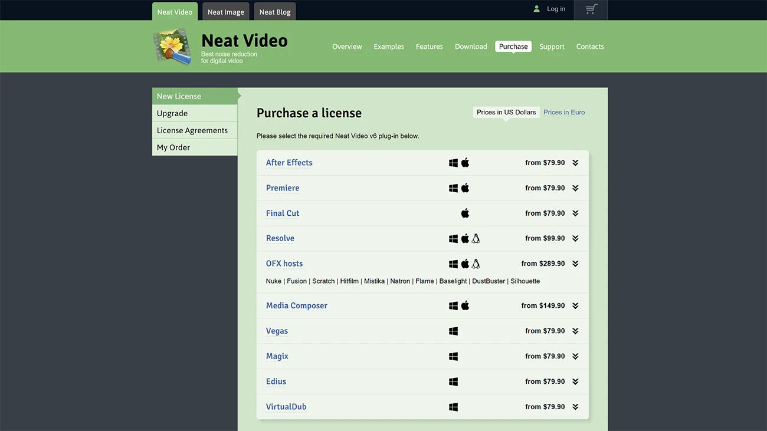Open the Edius plug-in link

click(x=276, y=382)
